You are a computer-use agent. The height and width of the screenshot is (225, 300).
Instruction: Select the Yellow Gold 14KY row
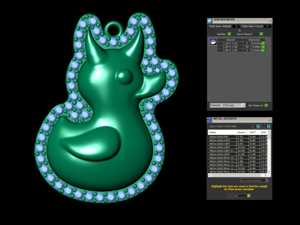click(237, 144)
